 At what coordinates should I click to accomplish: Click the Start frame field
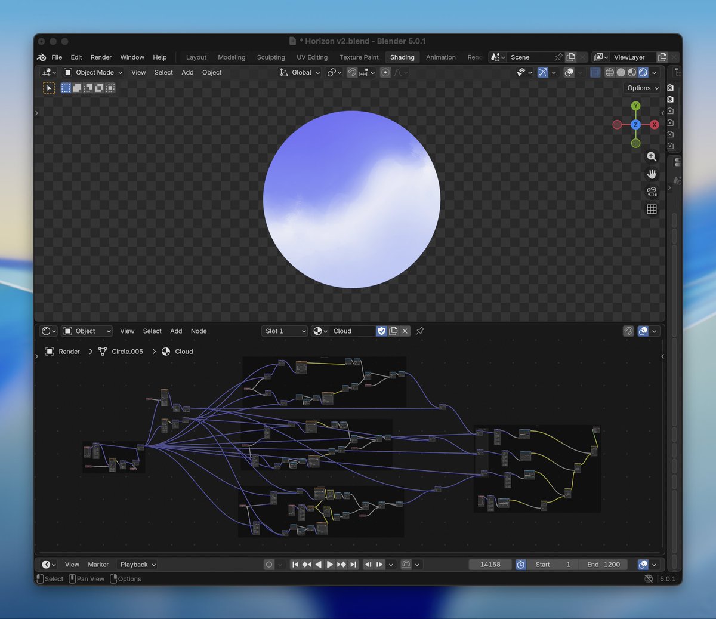coord(553,565)
